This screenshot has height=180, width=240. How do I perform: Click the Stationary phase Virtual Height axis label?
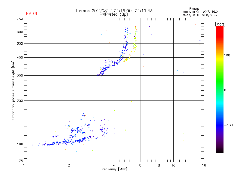13,90
